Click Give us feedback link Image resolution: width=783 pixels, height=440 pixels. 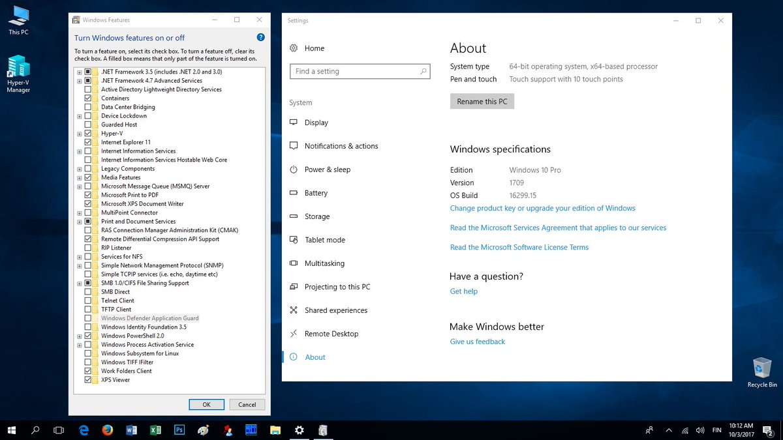click(478, 342)
